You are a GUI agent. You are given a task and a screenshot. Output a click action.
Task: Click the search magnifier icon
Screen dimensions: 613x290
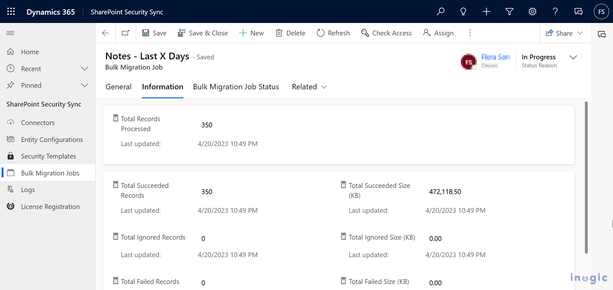pos(441,12)
